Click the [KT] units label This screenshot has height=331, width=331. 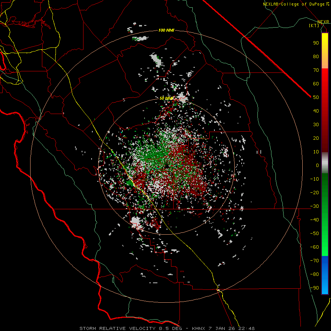coord(314,25)
